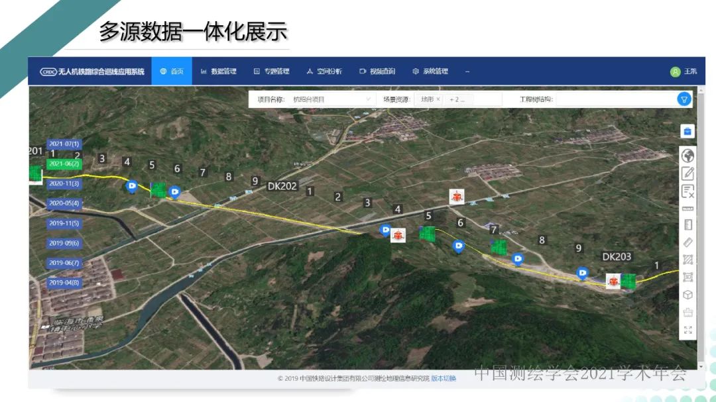716x402 pixels.
Task: Click the video marker pin near DK203
Action: [582, 272]
